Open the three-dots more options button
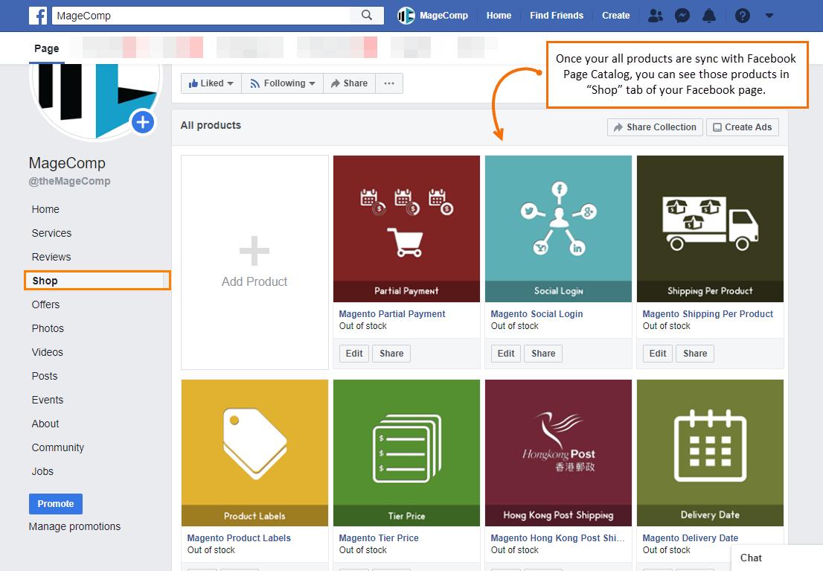 (389, 83)
